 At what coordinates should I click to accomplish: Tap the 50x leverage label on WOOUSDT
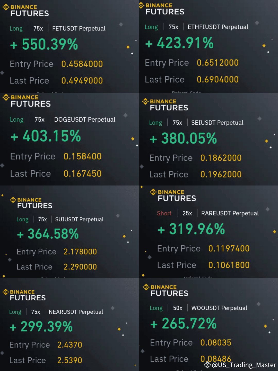(x=178, y=308)
